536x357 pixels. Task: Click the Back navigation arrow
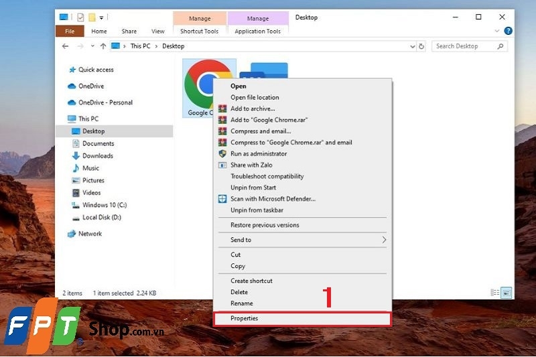[65, 46]
